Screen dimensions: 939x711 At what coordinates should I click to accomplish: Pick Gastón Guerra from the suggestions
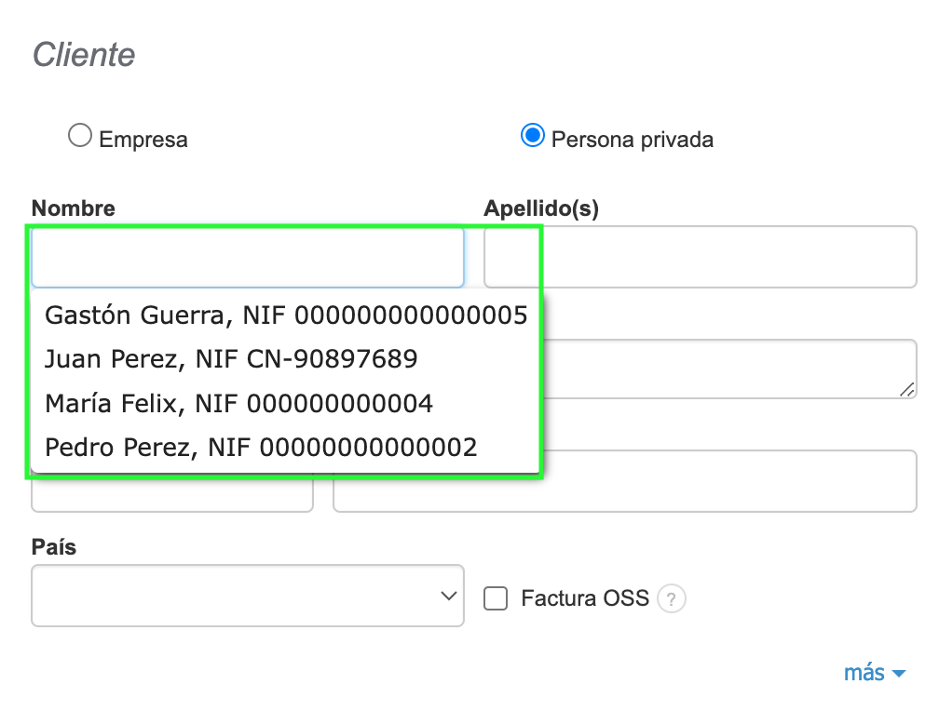pyautogui.click(x=285, y=315)
